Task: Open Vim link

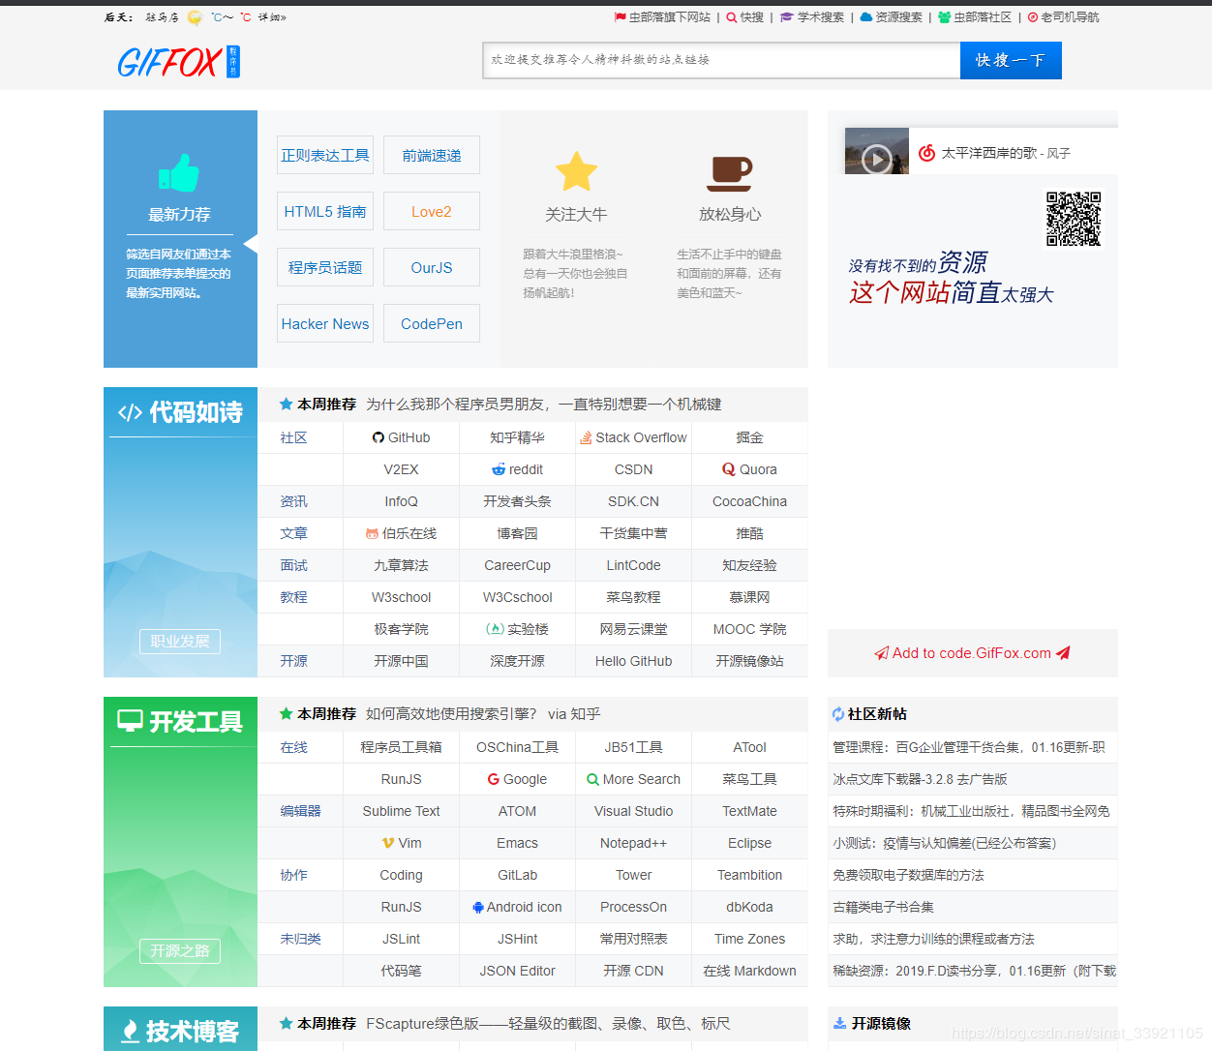Action: pos(401,843)
